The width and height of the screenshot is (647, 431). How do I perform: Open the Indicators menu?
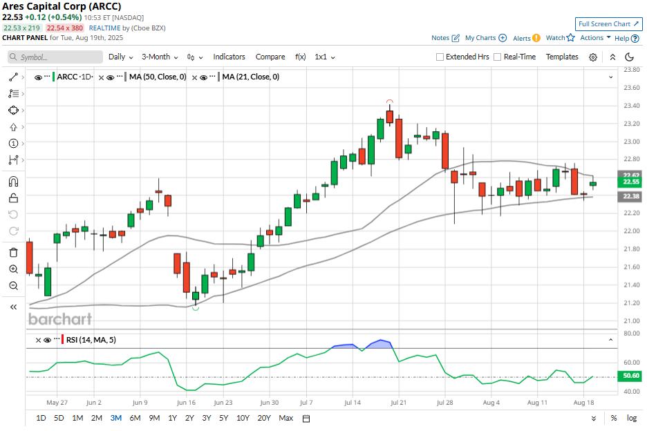tap(229, 57)
